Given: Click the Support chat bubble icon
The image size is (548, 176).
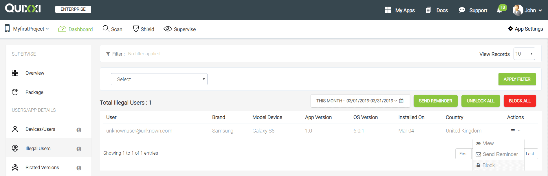Looking at the screenshot, I should click(x=462, y=10).
